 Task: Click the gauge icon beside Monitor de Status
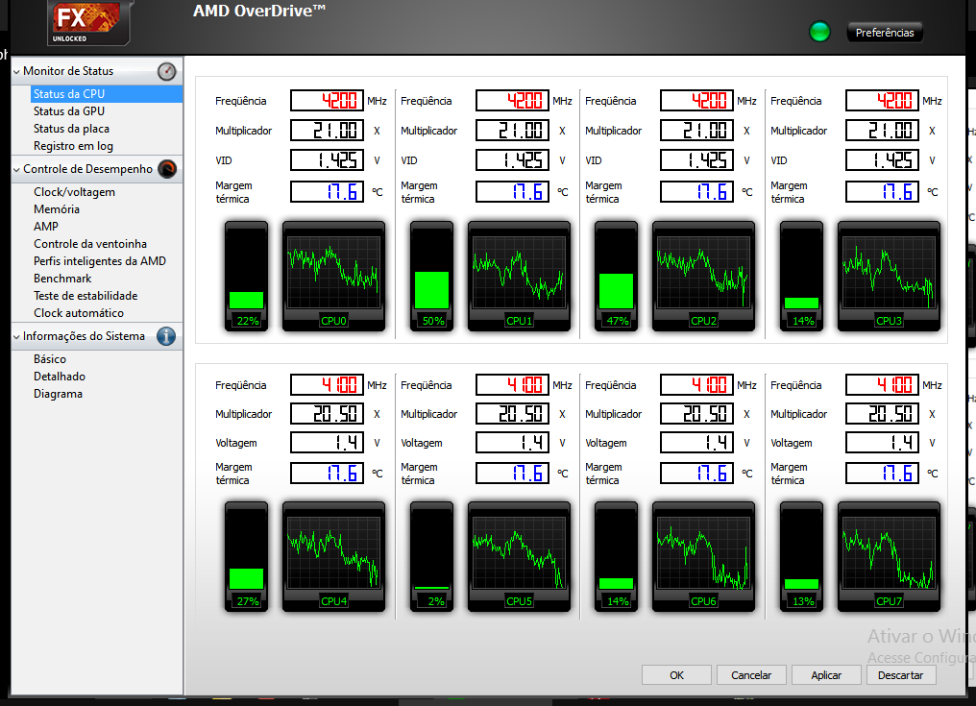click(x=167, y=72)
